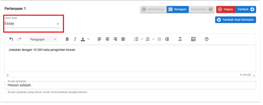Screen dimensions: 263x105
Task: Increase the paragraph indent
Action: (167, 39)
